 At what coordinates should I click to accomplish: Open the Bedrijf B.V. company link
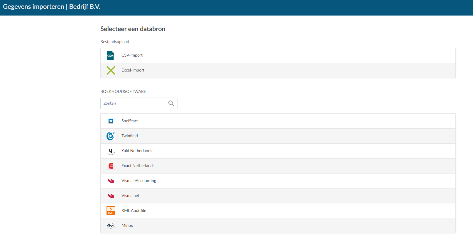(85, 7)
